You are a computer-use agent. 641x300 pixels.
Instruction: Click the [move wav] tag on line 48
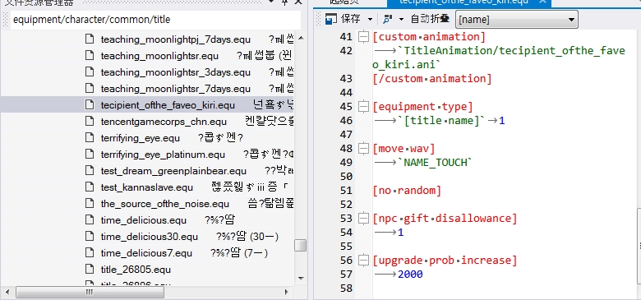[x=404, y=149]
